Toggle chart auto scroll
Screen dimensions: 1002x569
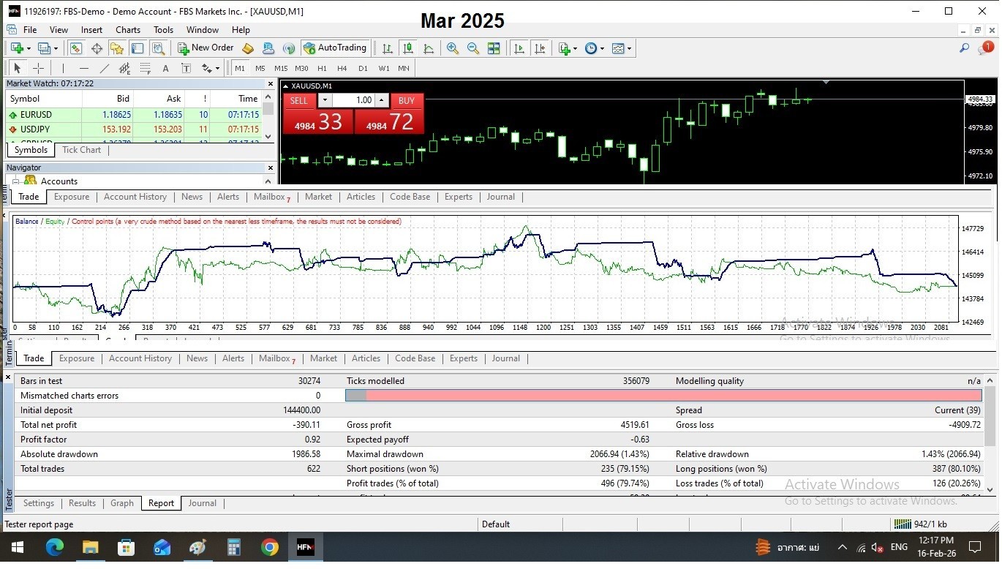(519, 48)
